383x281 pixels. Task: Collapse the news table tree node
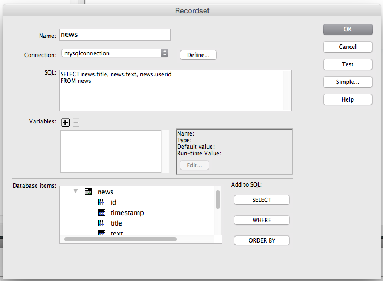click(76, 191)
